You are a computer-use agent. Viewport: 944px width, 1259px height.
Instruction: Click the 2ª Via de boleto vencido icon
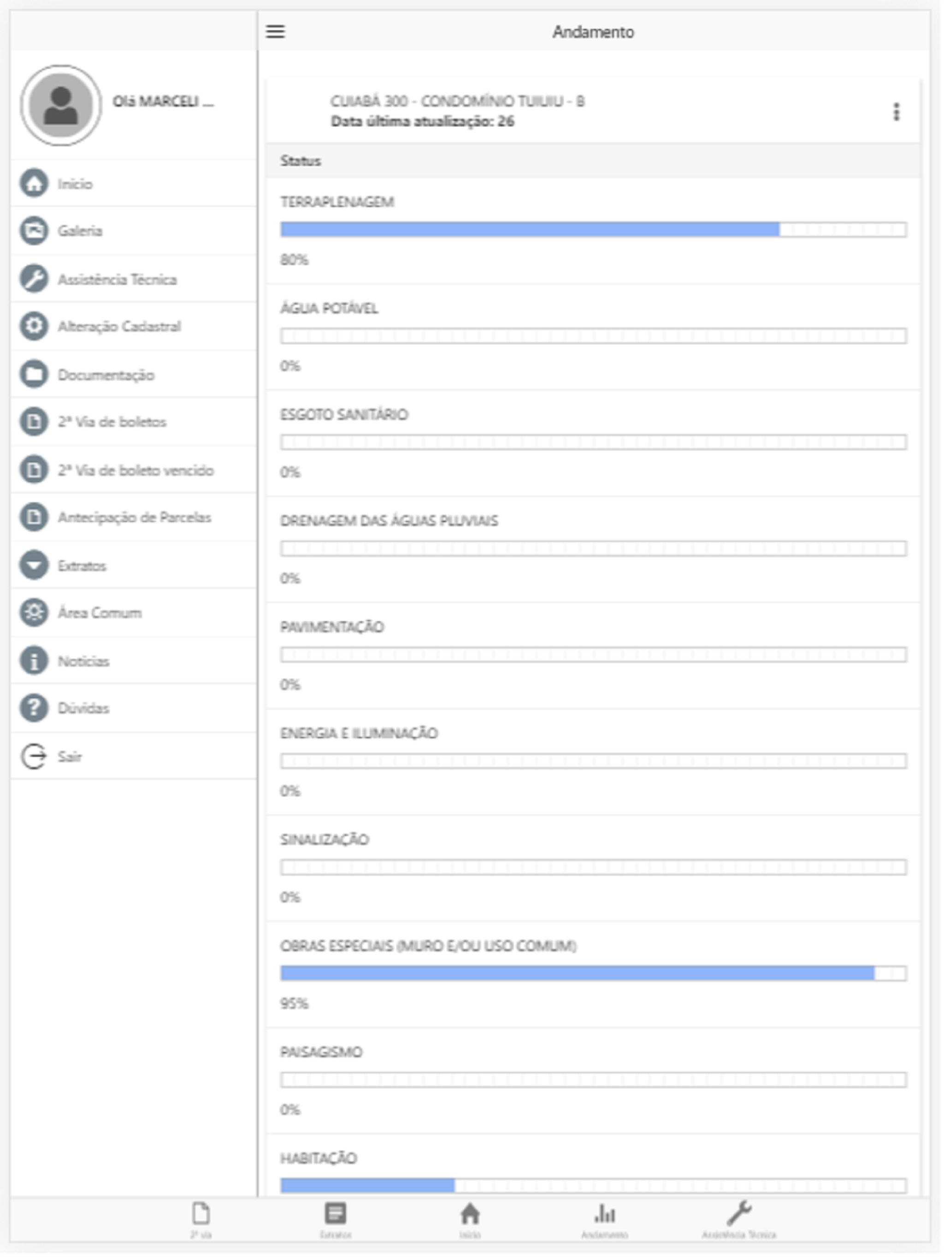(x=34, y=470)
